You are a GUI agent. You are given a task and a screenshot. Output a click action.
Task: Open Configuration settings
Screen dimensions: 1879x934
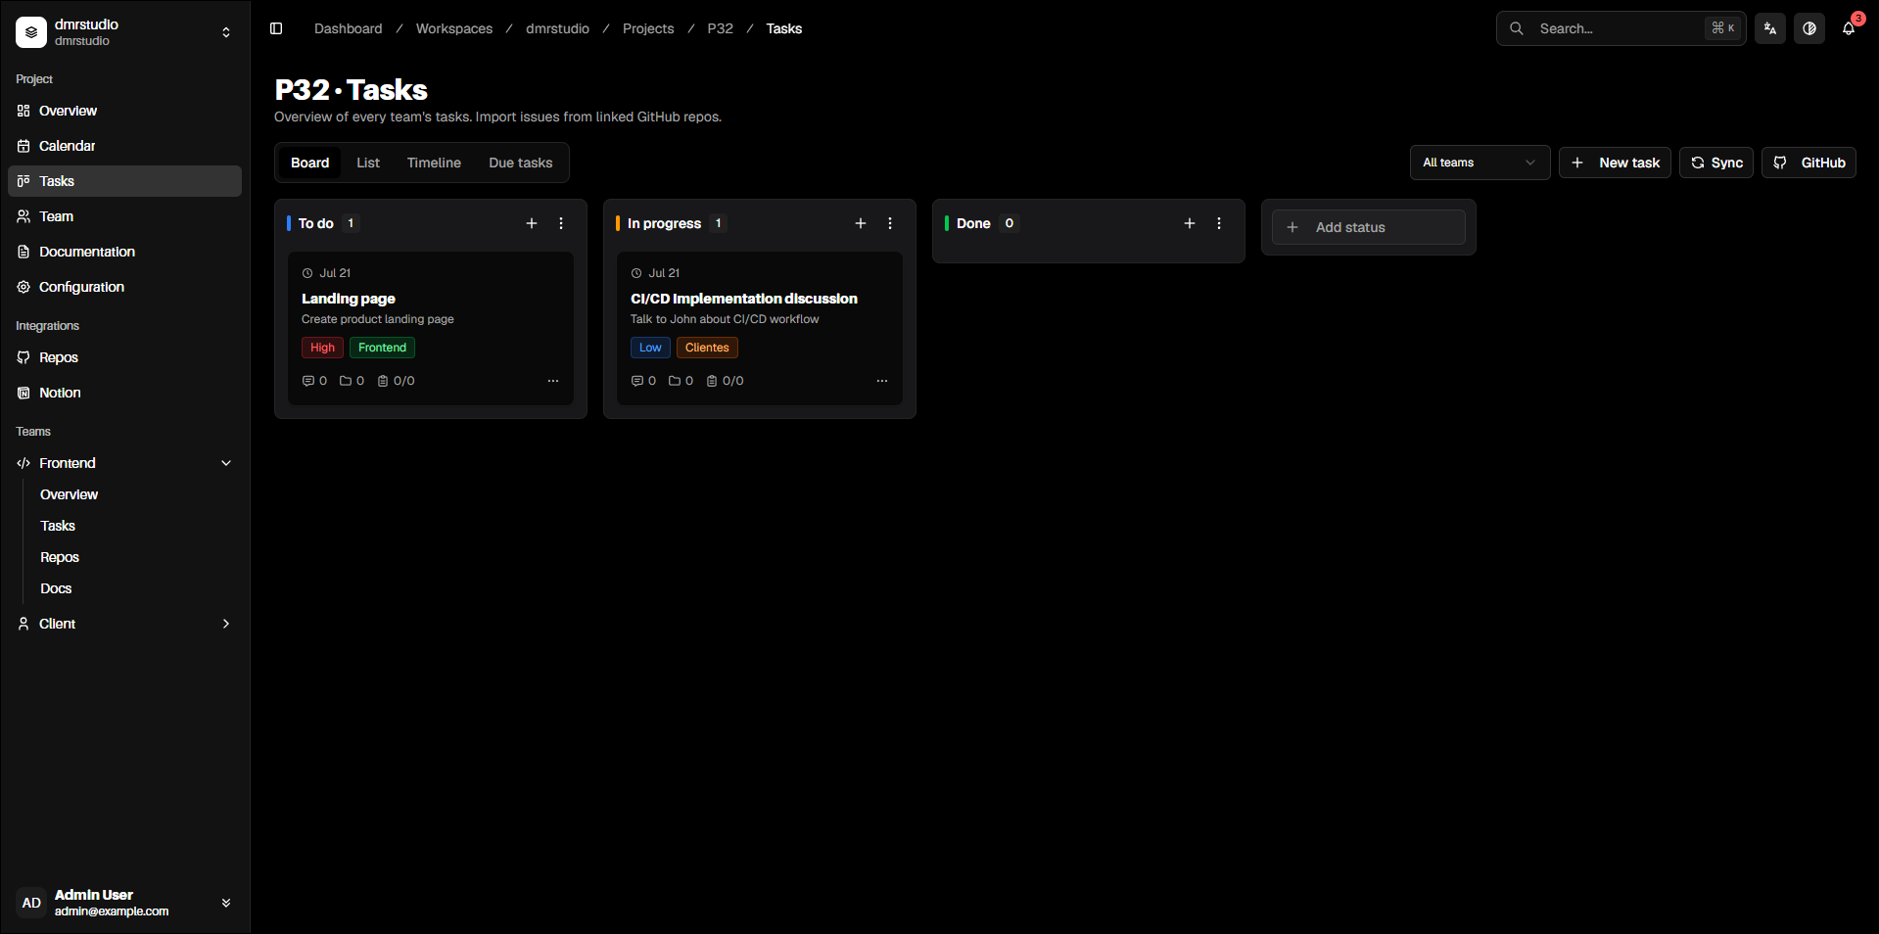[125, 287]
